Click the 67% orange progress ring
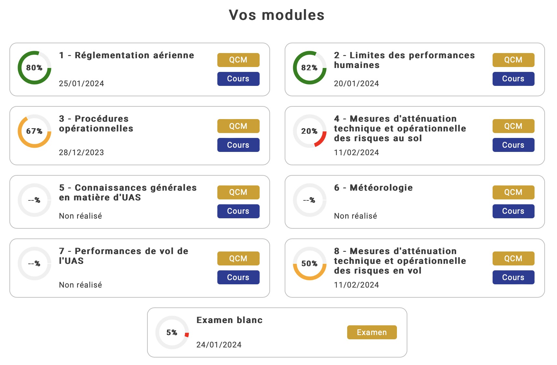This screenshot has width=557, height=365. coord(34,131)
